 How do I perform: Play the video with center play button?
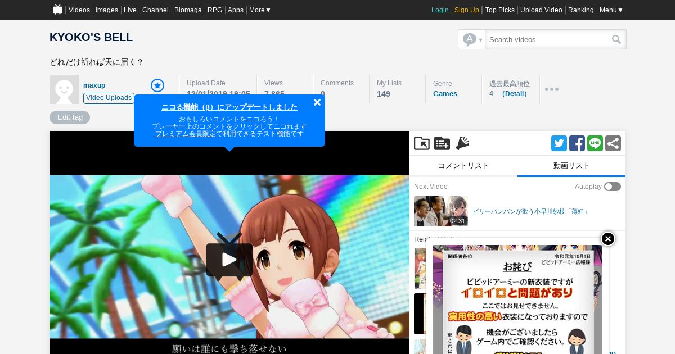pyautogui.click(x=229, y=260)
